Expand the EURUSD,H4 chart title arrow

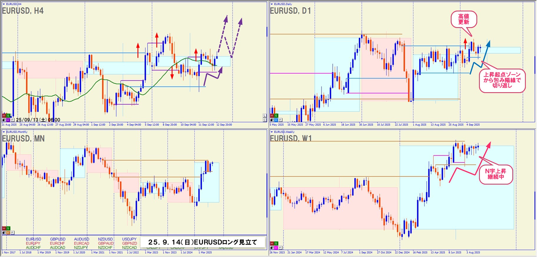coord(4,4)
